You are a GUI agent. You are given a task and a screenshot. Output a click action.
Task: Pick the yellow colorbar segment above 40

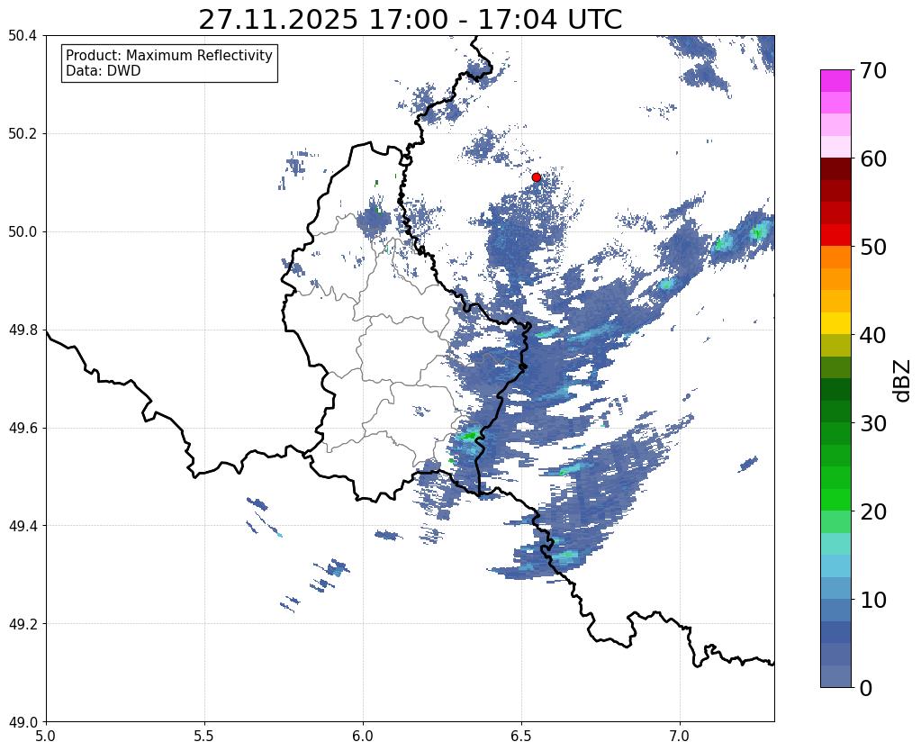835,324
